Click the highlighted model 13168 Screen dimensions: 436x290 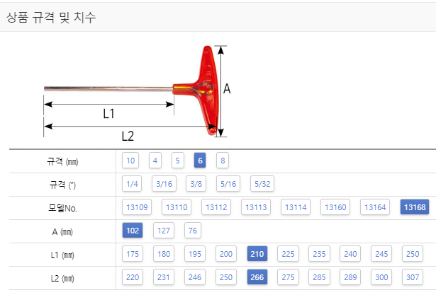point(415,207)
